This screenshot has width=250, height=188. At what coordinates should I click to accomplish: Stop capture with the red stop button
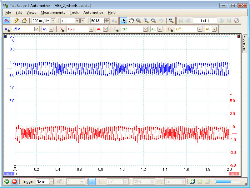[14, 181]
